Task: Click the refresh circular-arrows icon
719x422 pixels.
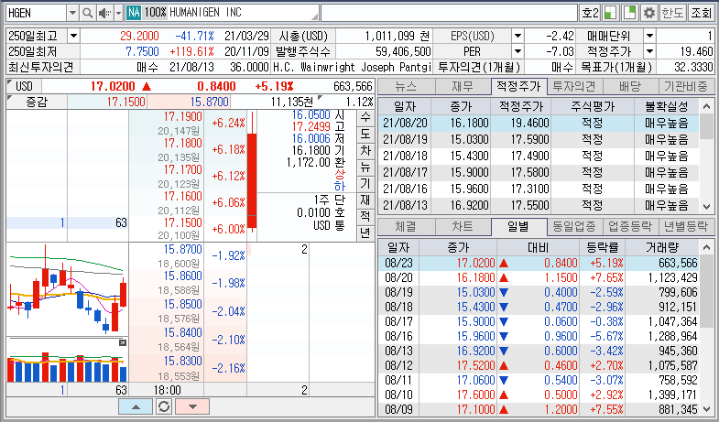Action: click(164, 406)
